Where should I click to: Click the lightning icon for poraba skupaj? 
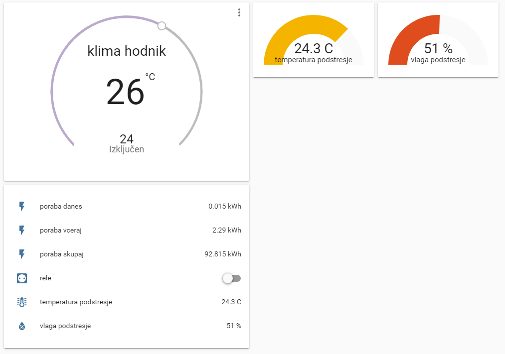[x=21, y=254]
